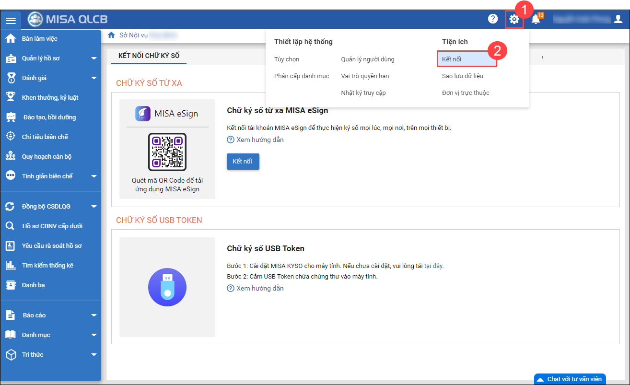Expand the Đồng bộ CSDLQG submenu arrow
Viewport: 630px width, 385px height.
(94, 207)
